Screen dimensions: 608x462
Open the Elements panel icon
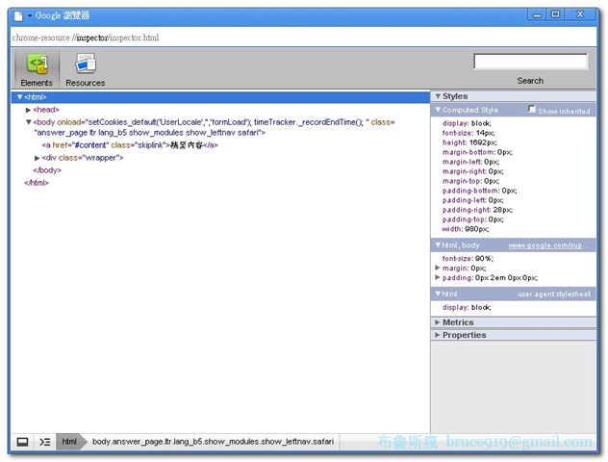[x=37, y=69]
